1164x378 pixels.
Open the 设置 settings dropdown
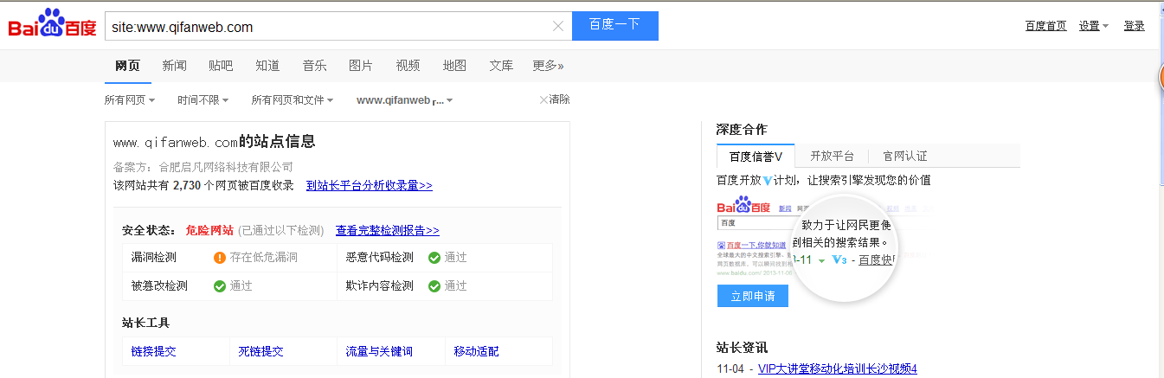[1094, 26]
